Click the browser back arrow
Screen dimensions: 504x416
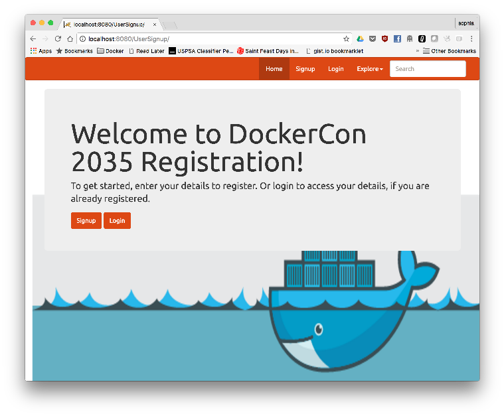tap(33, 39)
